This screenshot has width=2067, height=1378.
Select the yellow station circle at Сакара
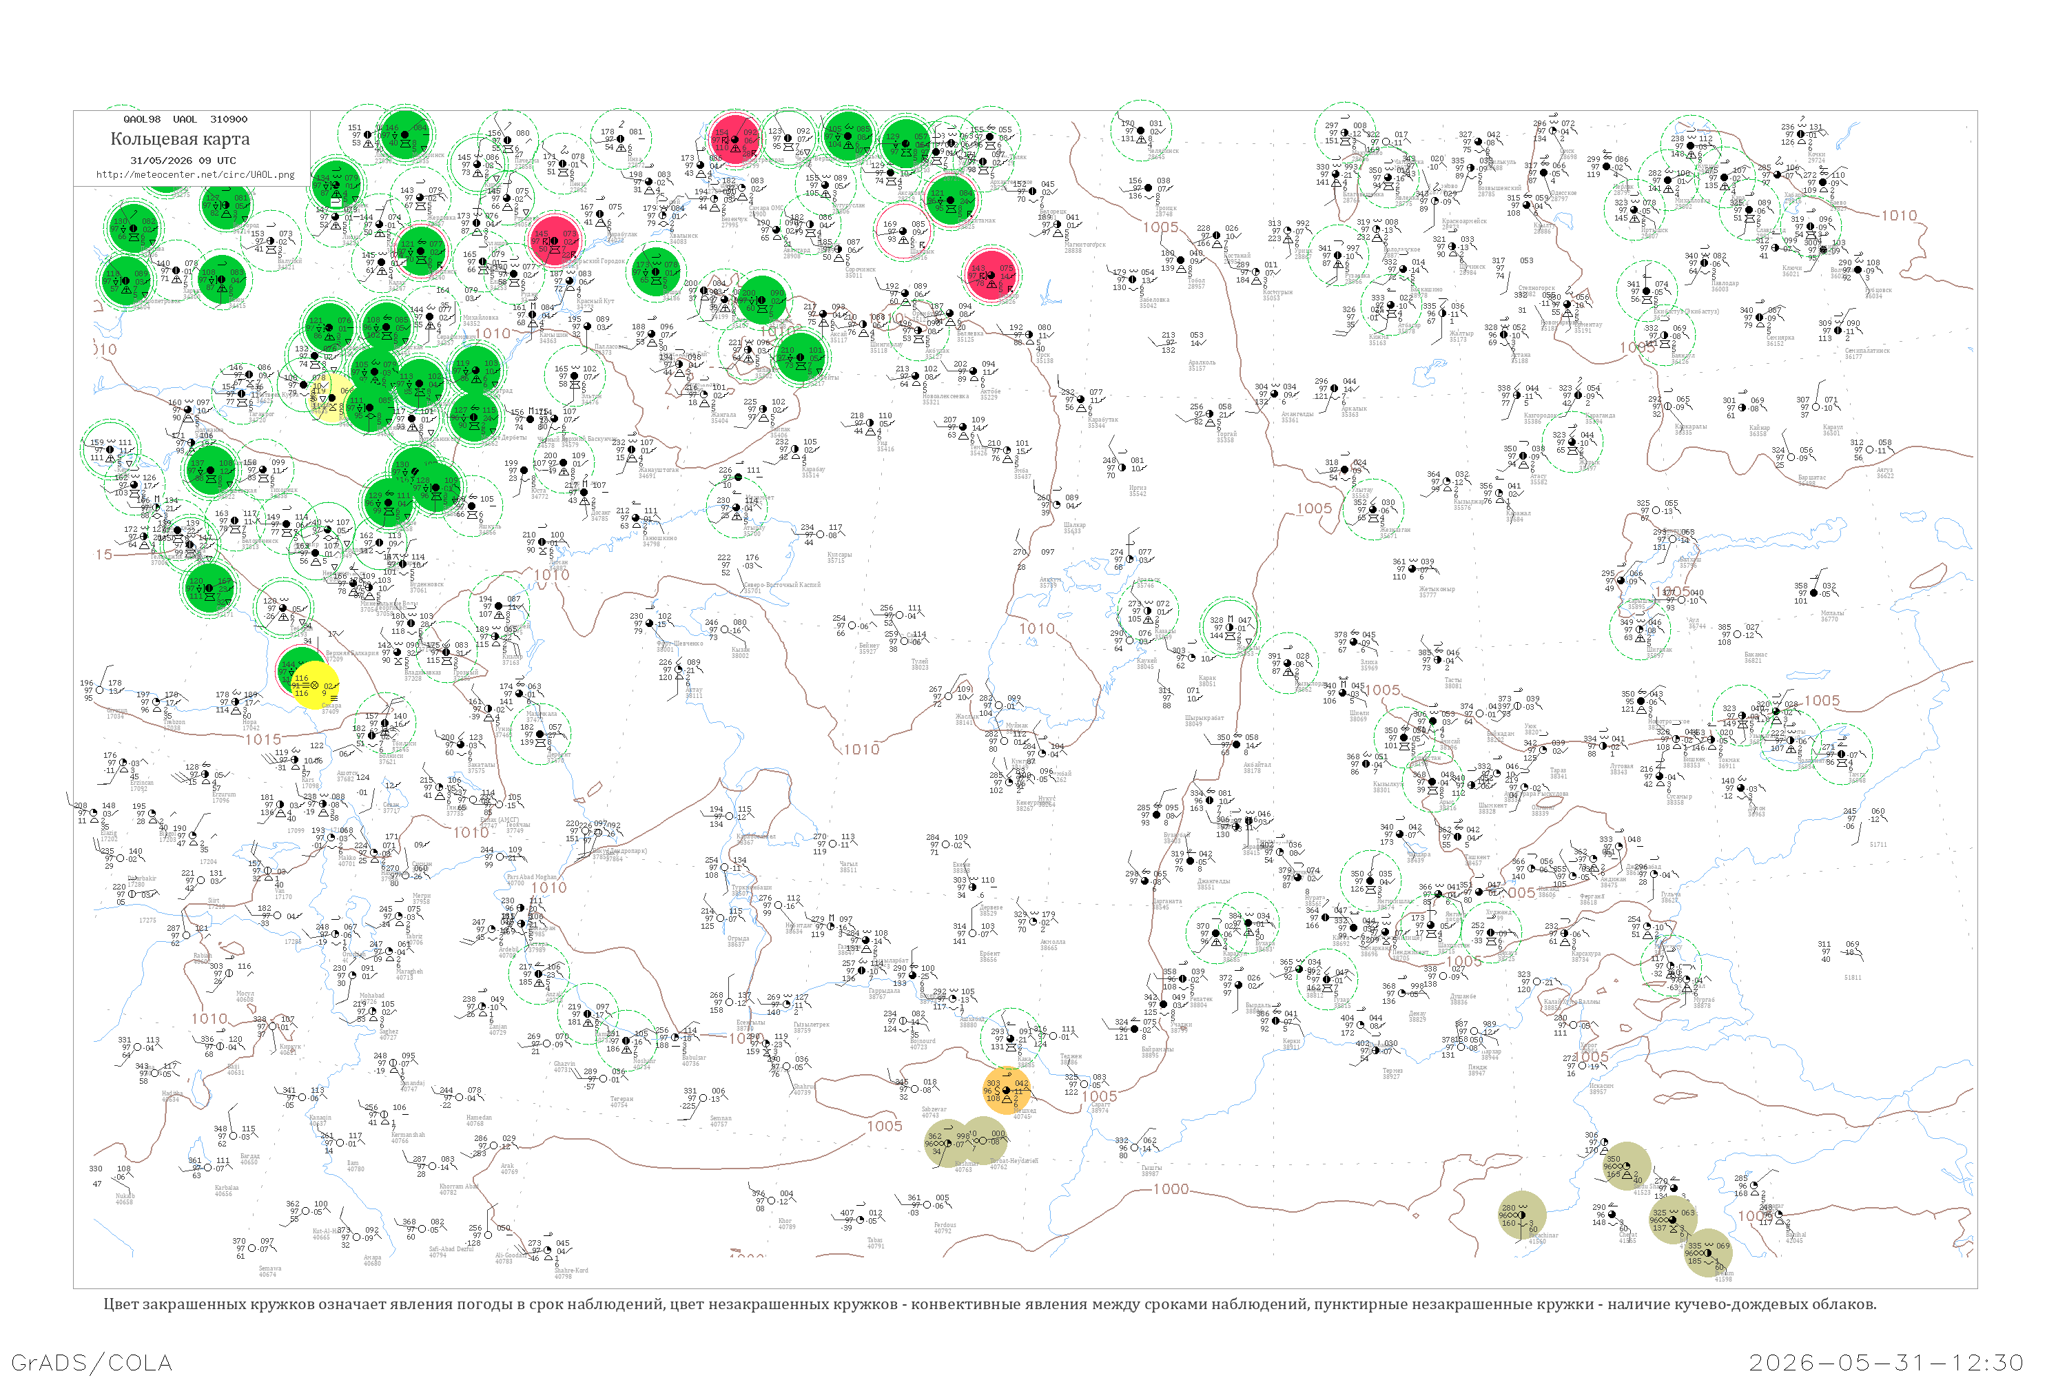(315, 685)
